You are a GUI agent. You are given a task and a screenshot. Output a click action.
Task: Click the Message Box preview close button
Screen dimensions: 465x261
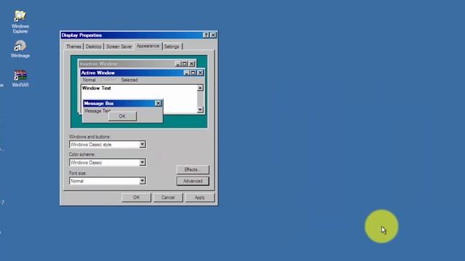tap(158, 103)
